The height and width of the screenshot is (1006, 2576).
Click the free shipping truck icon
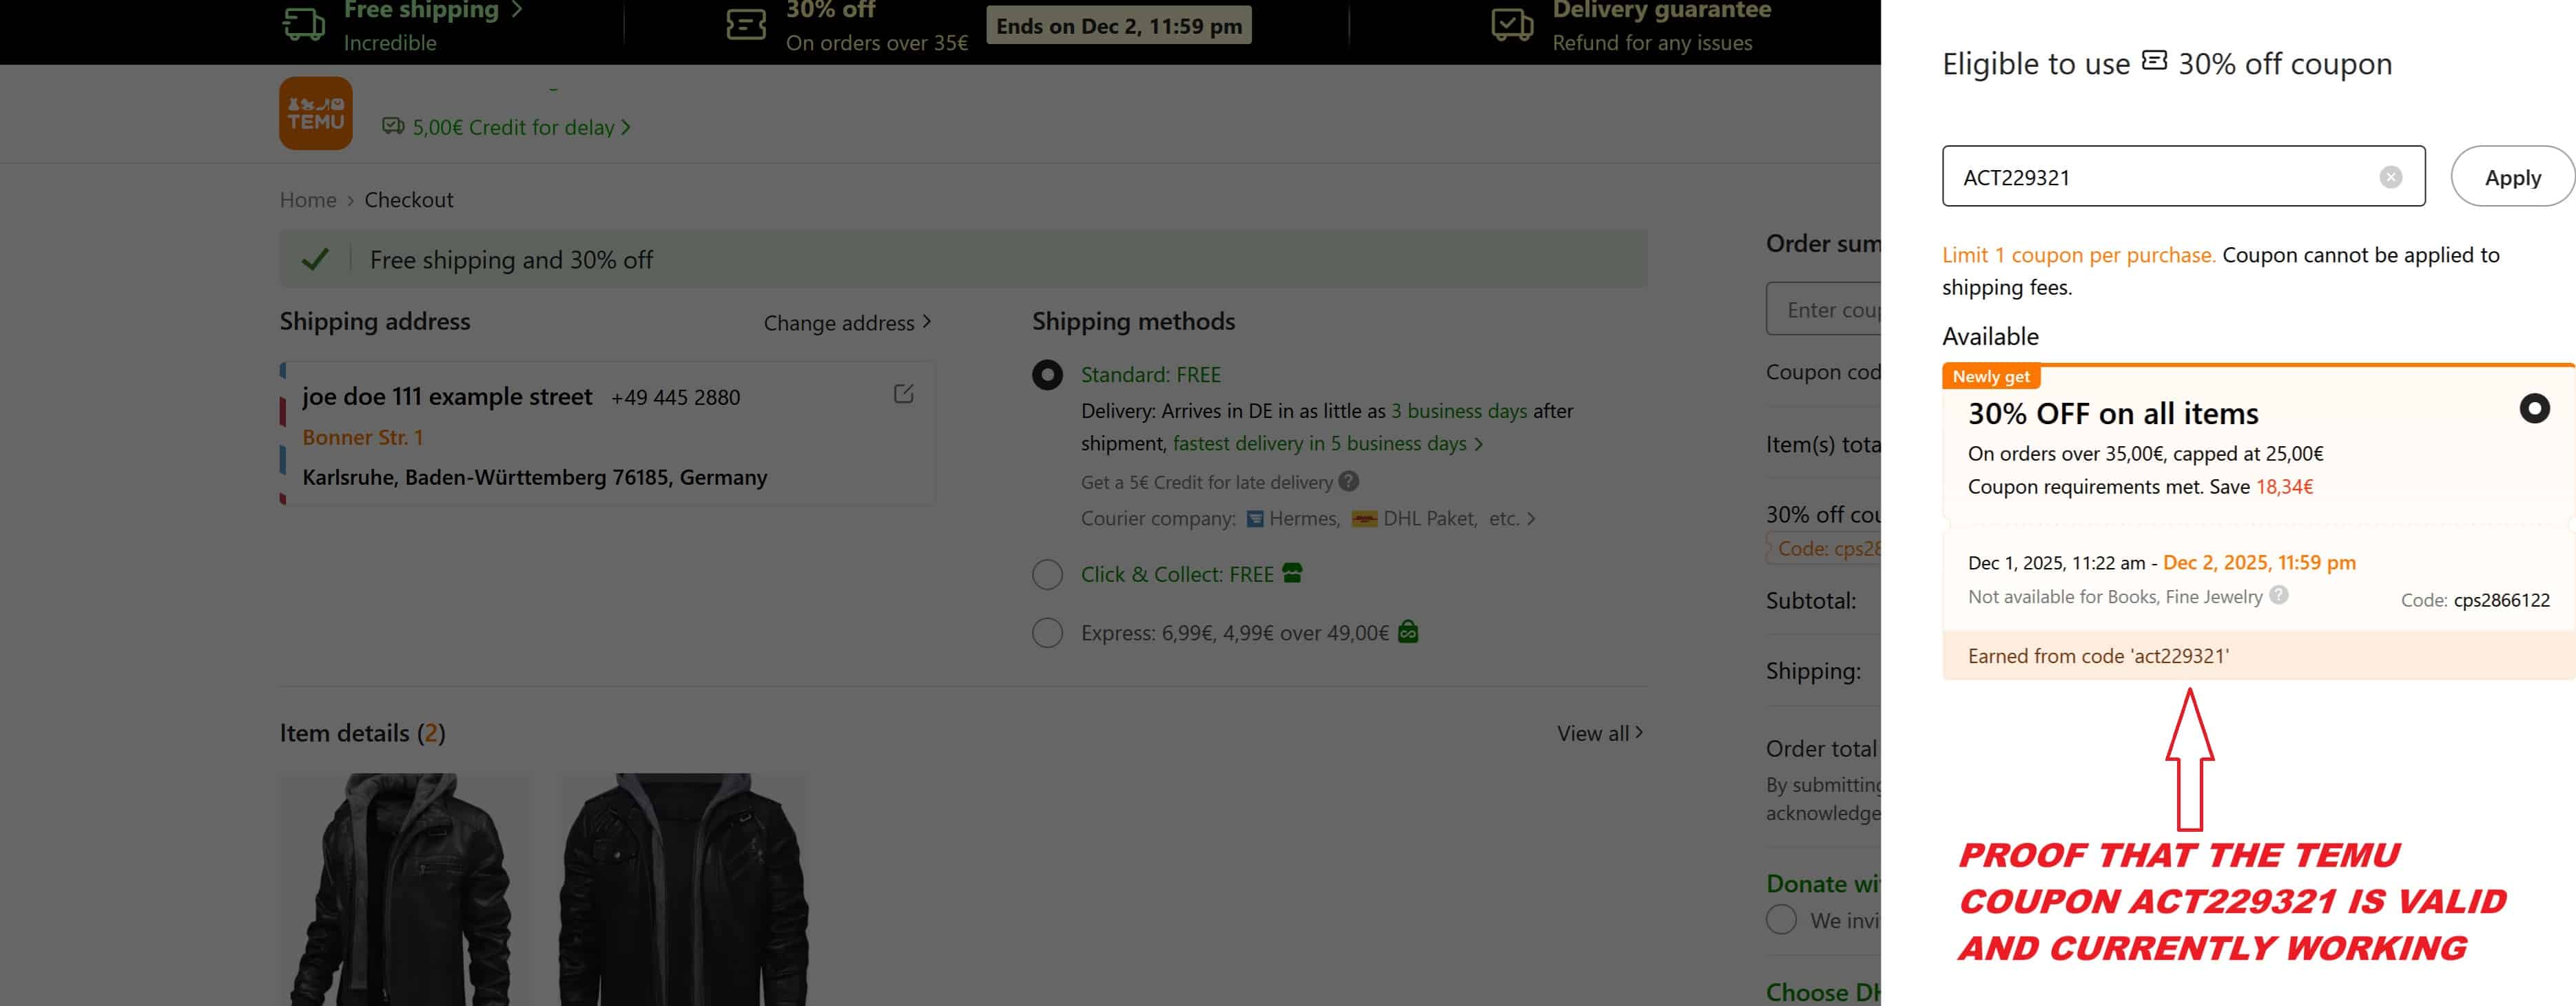pyautogui.click(x=303, y=24)
